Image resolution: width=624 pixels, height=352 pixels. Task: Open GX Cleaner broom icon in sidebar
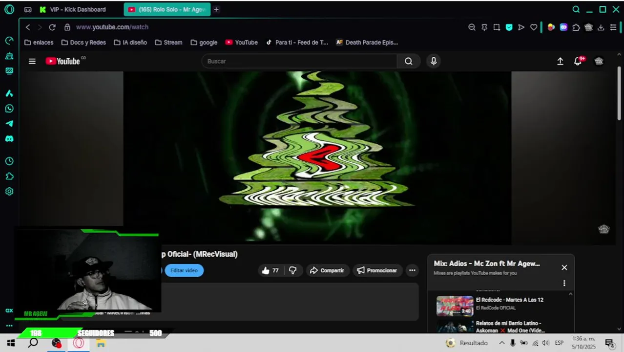[9, 56]
